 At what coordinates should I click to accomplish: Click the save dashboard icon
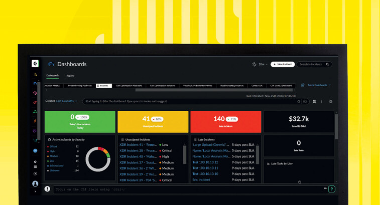pos(314,101)
